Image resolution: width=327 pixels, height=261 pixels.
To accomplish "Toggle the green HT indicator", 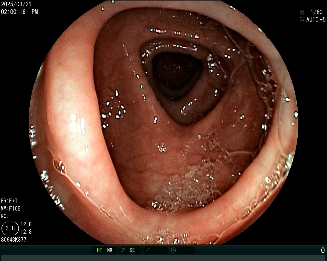I will click(x=99, y=250).
